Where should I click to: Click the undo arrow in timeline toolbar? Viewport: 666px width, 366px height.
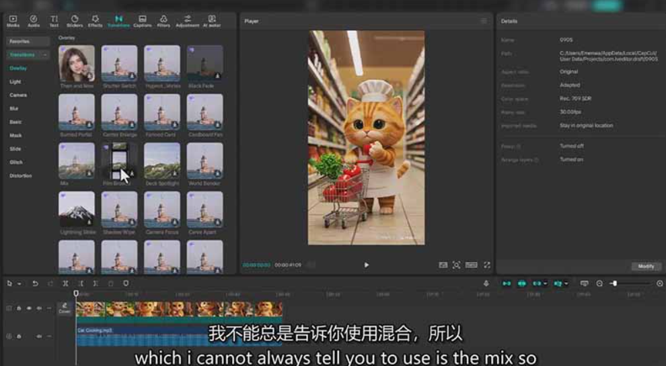click(x=35, y=283)
